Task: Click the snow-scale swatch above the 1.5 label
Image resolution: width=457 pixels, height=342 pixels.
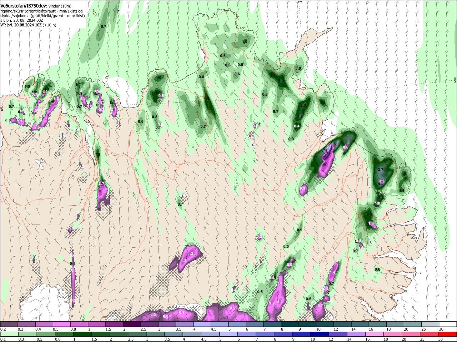Action: 114,324
